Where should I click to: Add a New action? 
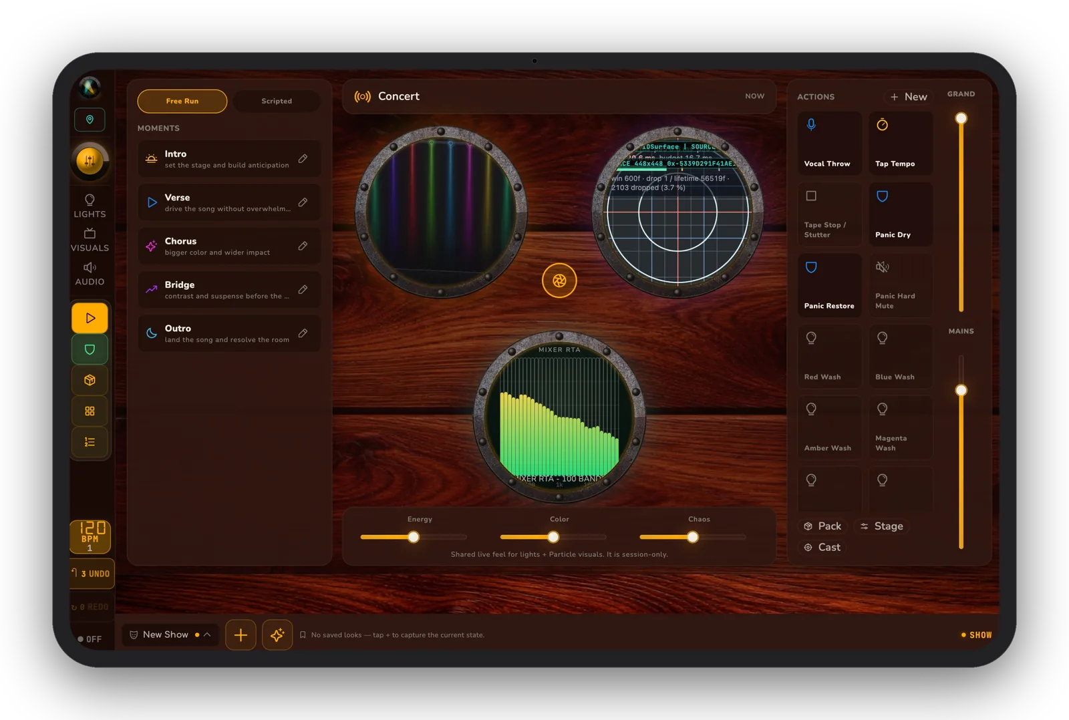pos(909,97)
